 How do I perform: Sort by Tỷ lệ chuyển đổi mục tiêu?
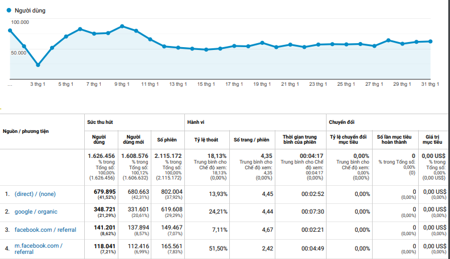(348, 140)
